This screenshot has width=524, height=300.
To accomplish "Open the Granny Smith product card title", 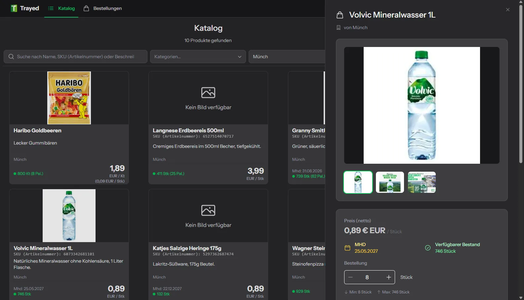I will [308, 130].
